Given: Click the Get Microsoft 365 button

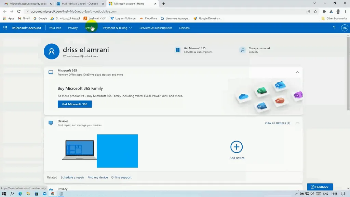Looking at the screenshot, I should (75, 104).
